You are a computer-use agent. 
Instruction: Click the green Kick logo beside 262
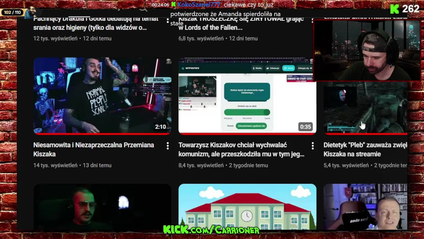click(395, 9)
